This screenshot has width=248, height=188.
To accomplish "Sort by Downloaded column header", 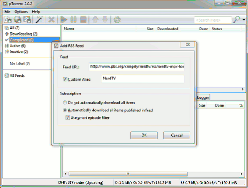I will tap(167, 29).
